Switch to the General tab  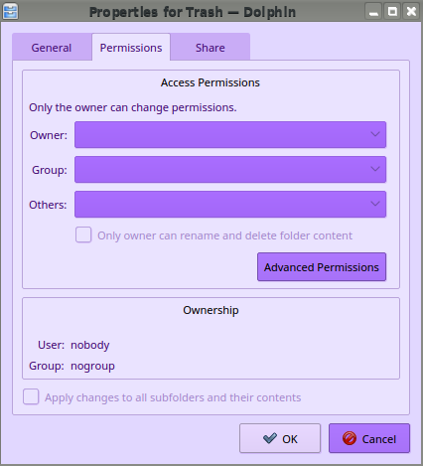(x=52, y=47)
